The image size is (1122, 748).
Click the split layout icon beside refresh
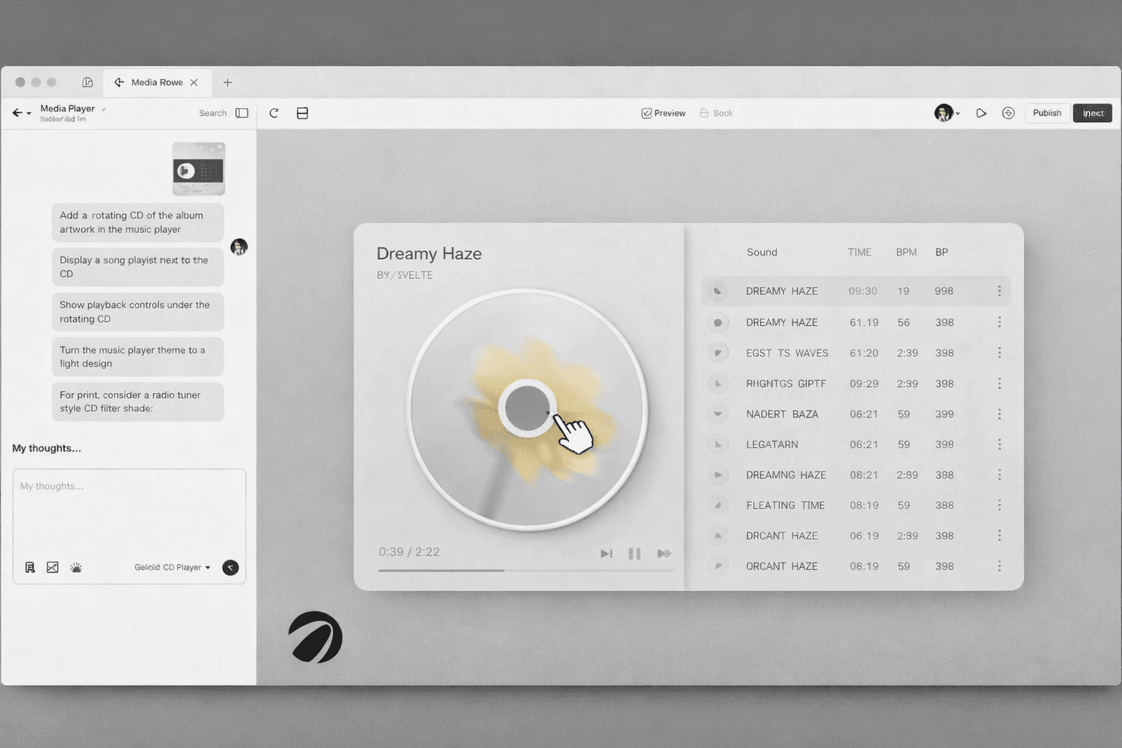[302, 113]
